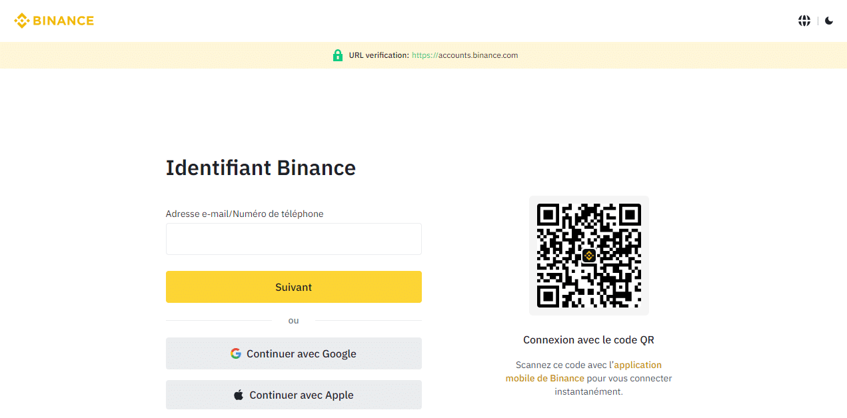
Task: Click the green lock verification icon
Action: (338, 55)
